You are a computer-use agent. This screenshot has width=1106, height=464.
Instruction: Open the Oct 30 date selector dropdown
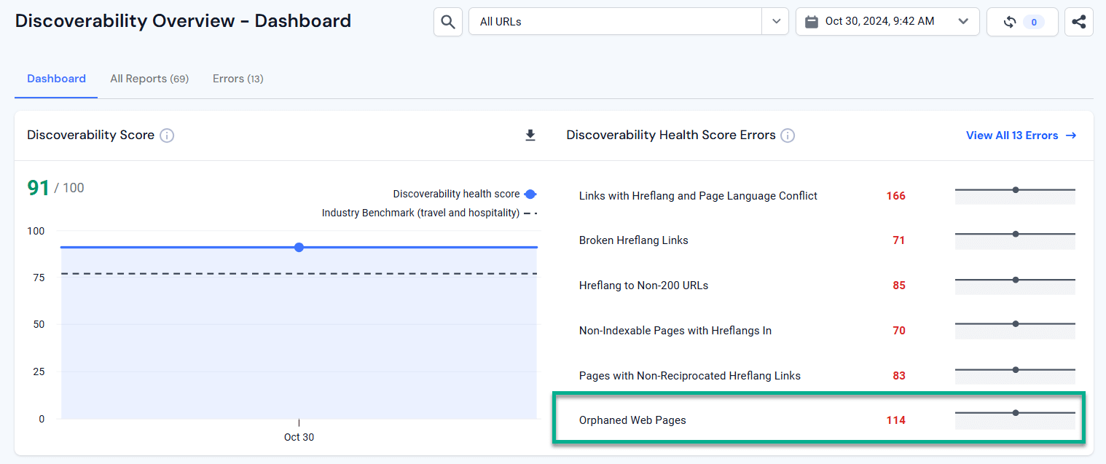[x=963, y=21]
